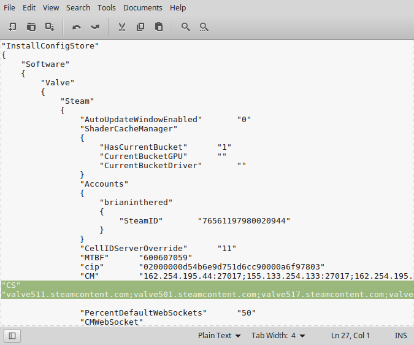This screenshot has height=345, width=414.
Task: Paste clipboard contents
Action: [x=159, y=27]
